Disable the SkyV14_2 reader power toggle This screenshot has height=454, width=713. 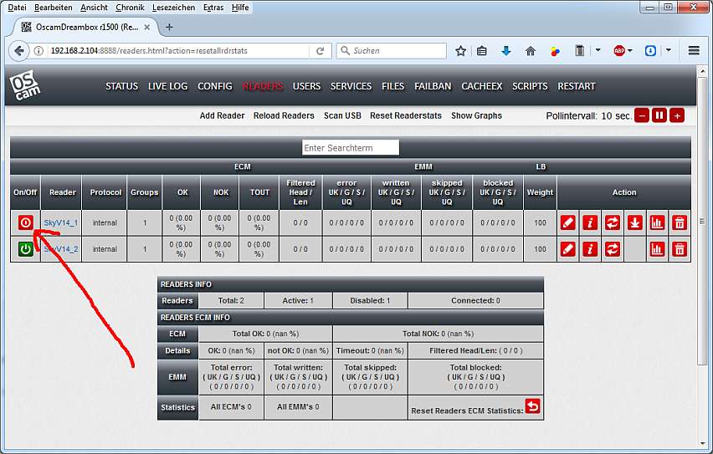coord(25,249)
